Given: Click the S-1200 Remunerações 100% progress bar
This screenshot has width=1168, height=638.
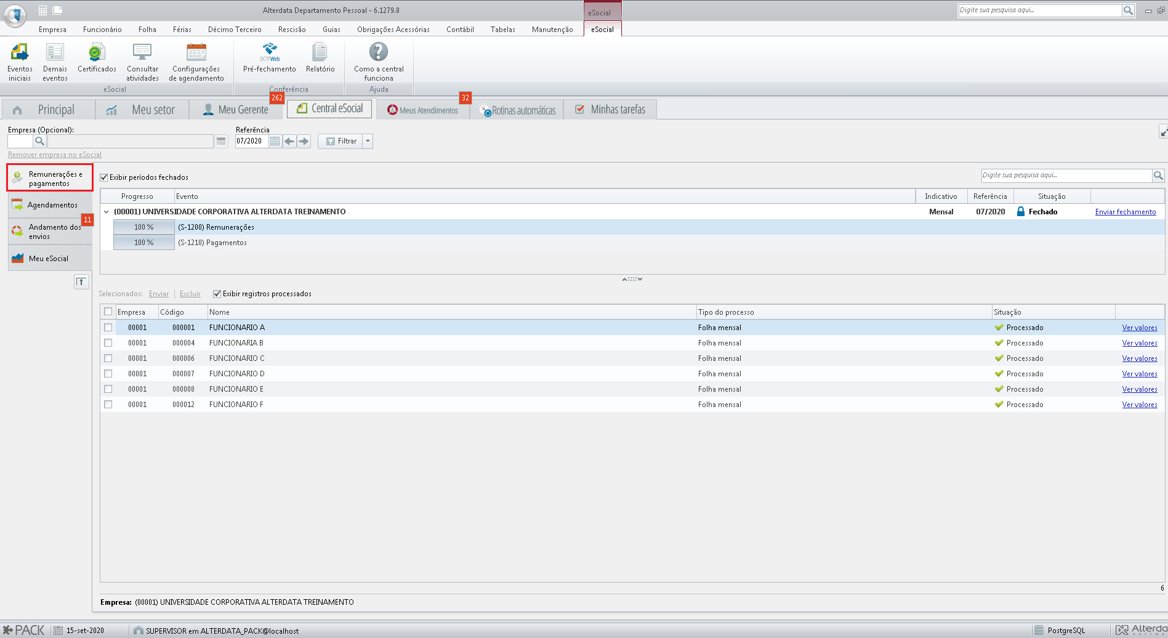Looking at the screenshot, I should pos(144,227).
